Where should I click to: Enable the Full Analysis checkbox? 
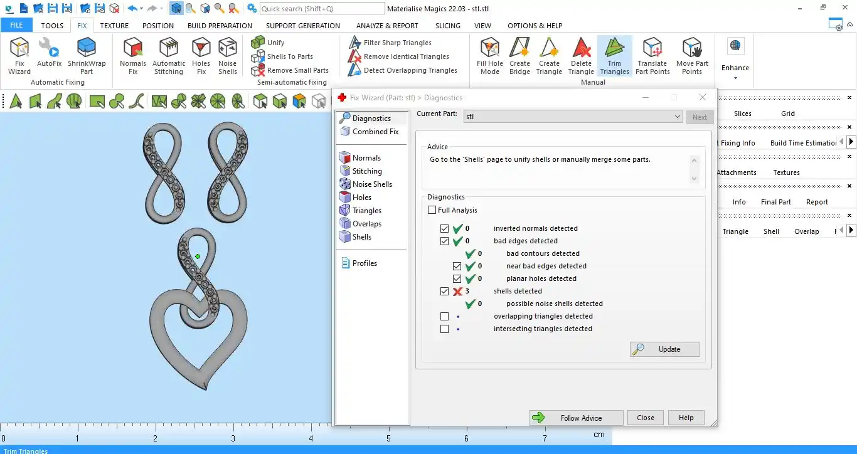point(432,210)
